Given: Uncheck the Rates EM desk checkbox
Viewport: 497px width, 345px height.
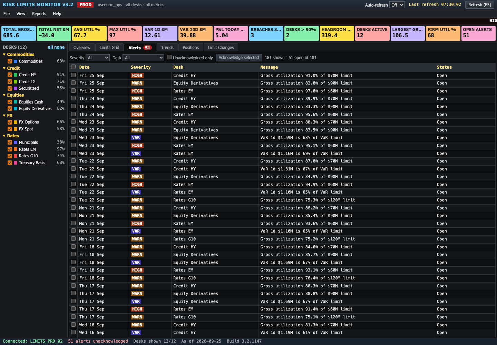Looking at the screenshot, I should [10, 149].
